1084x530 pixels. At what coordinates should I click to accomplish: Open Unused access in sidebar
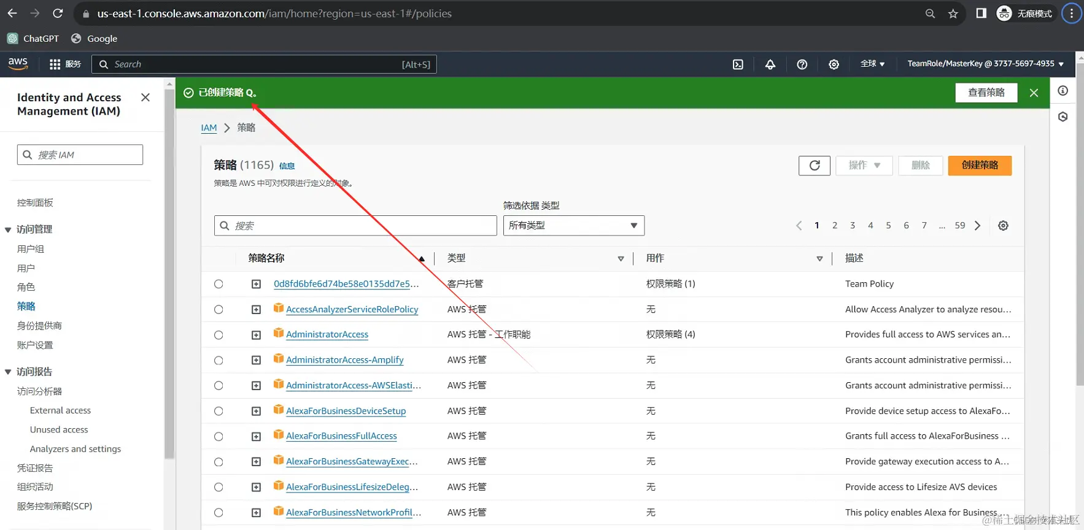(59, 429)
